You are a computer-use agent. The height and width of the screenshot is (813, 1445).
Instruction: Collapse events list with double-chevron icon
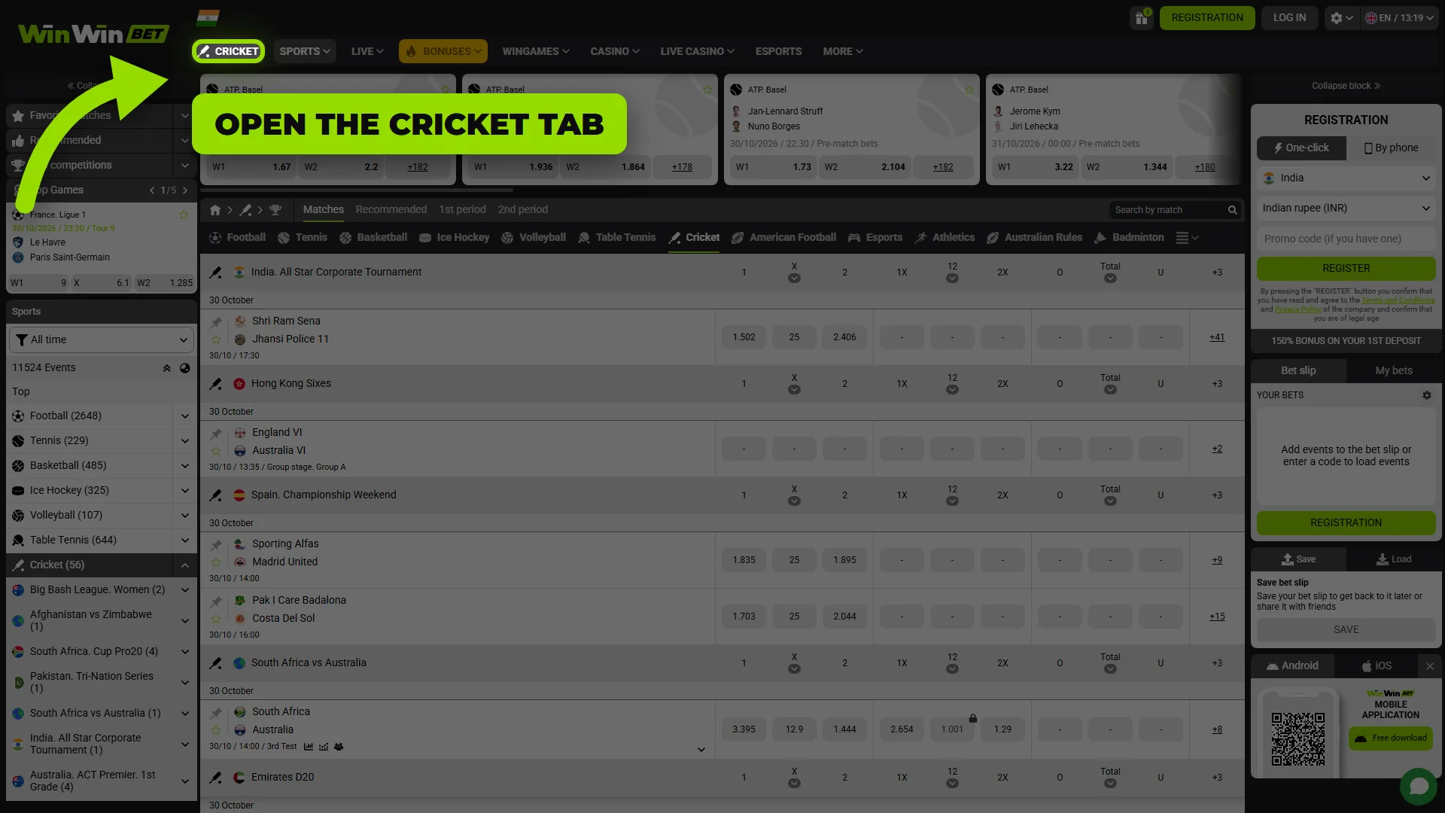coord(166,368)
